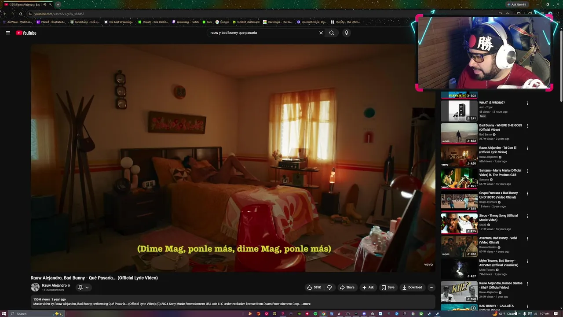Expand notification options chevron beside bell
The width and height of the screenshot is (563, 317).
tap(87, 288)
